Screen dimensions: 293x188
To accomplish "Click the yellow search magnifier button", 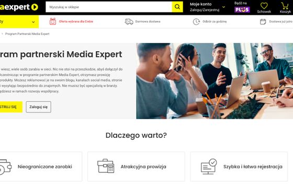I will [x=177, y=7].
